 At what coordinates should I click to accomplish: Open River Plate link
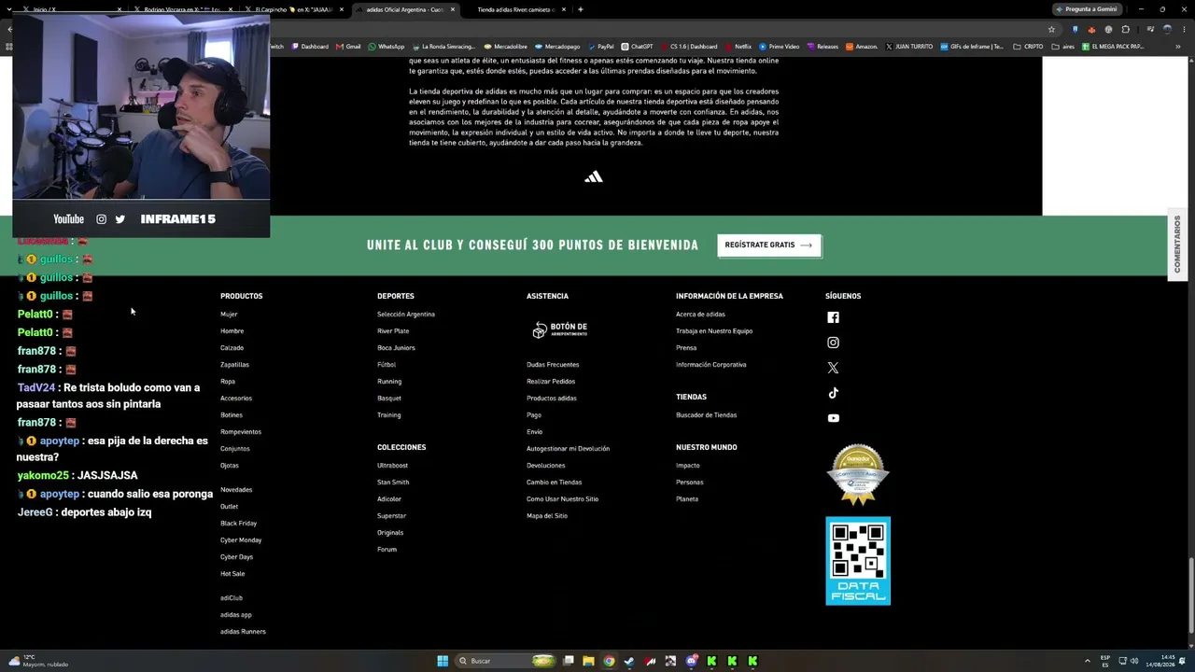(x=393, y=331)
